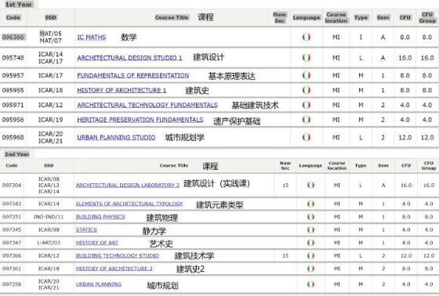Open Heritage Preservation Fundamentals link
Image resolution: width=439 pixels, height=296 pixels.
pyautogui.click(x=140, y=120)
